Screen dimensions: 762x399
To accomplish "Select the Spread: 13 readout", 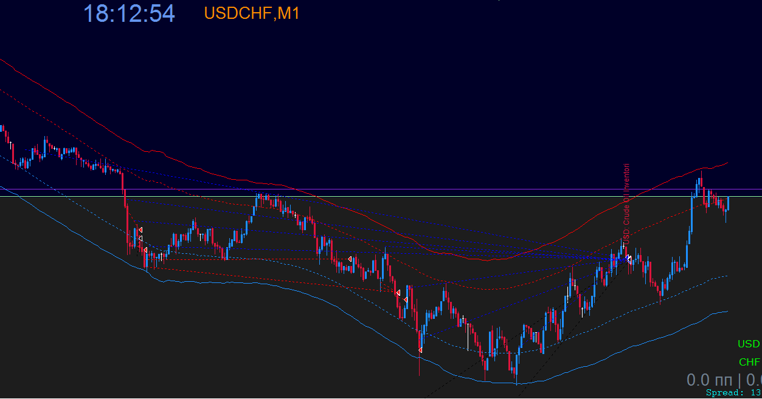I will tap(733, 393).
